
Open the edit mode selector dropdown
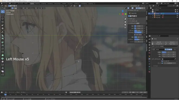pyautogui.click(x=6, y=8)
